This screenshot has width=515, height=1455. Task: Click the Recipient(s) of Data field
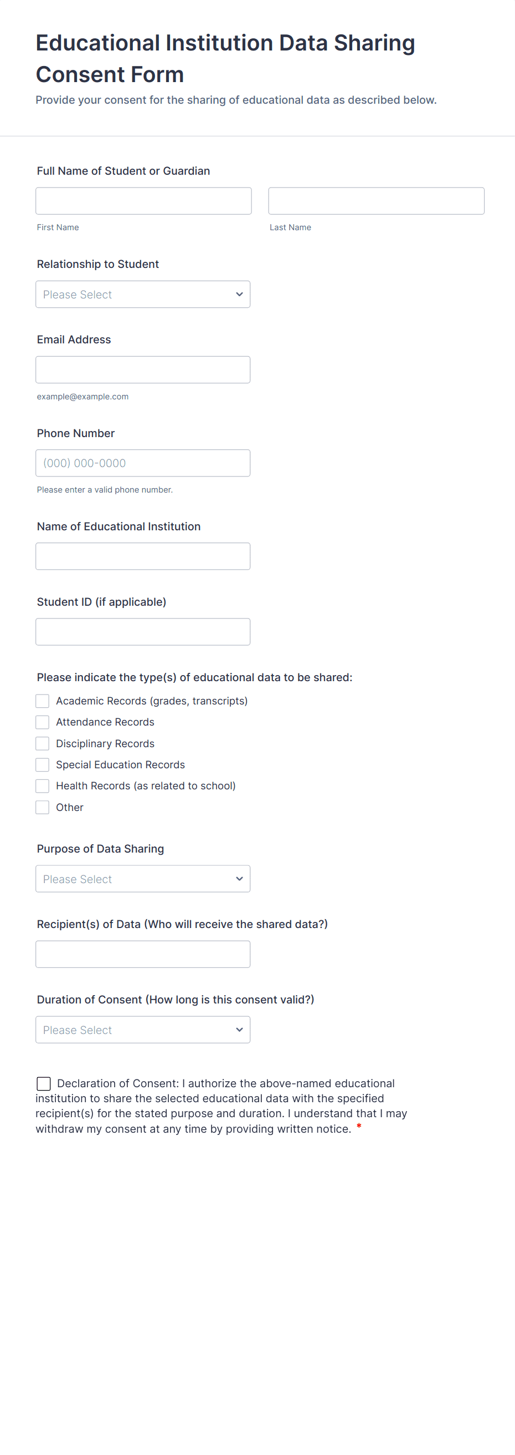pos(142,954)
